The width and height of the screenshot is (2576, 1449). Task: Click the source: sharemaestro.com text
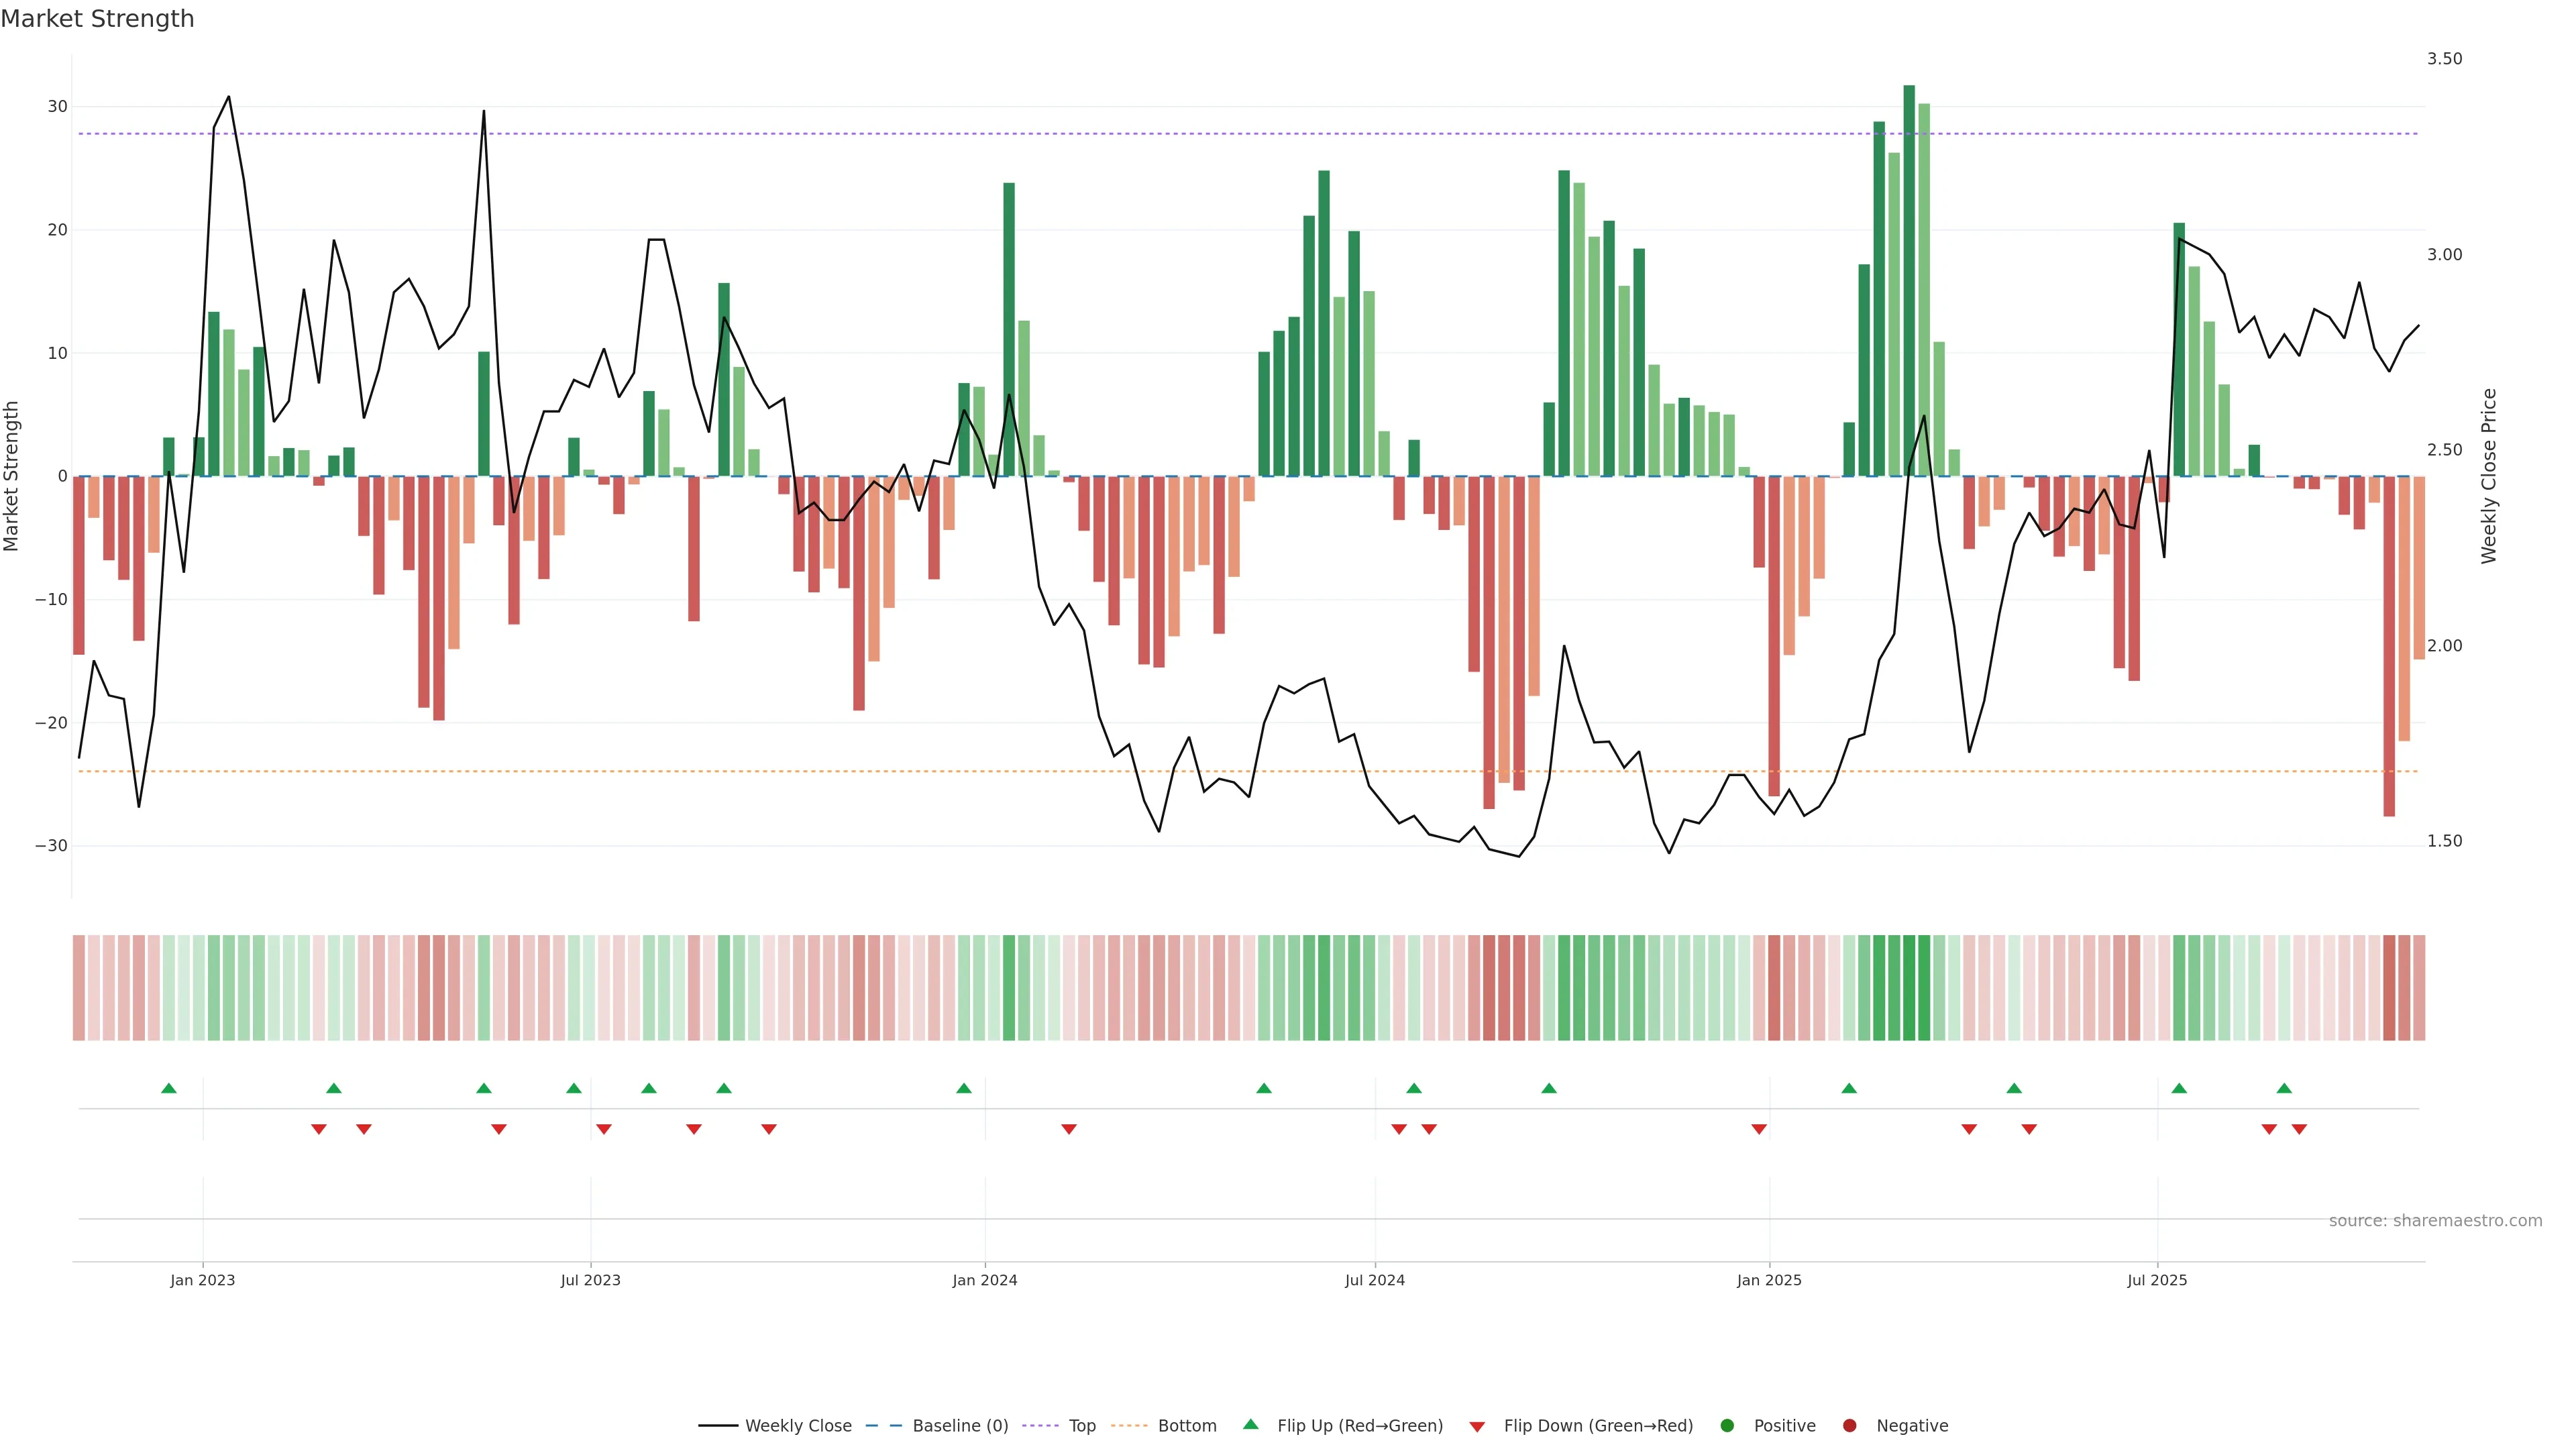pyautogui.click(x=2435, y=1221)
